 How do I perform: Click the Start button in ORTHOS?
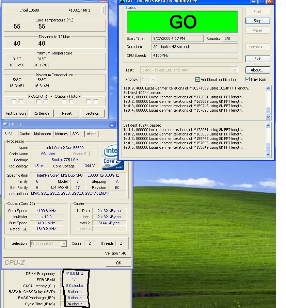click(258, 11)
